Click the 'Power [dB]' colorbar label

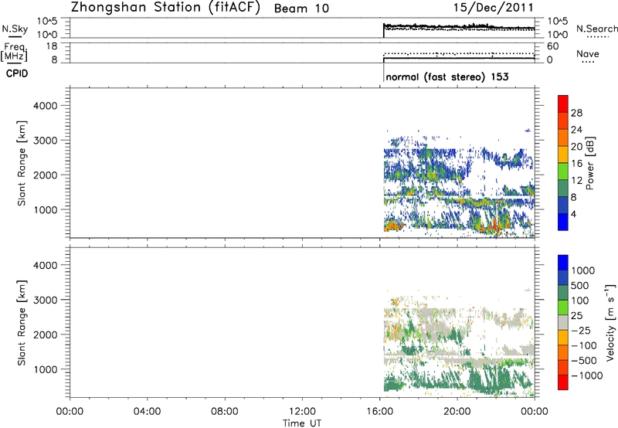tap(589, 163)
